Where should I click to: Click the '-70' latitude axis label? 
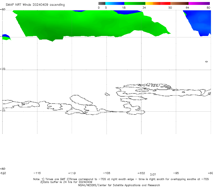click(3, 69)
